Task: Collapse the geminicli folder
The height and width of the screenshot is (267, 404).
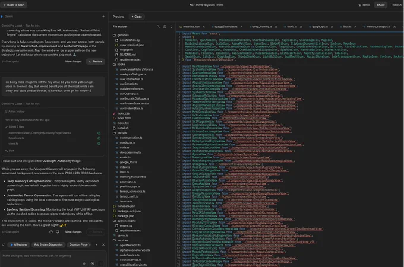Action: [x=121, y=35]
